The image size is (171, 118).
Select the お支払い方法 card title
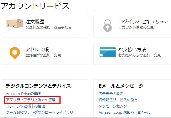(132, 50)
